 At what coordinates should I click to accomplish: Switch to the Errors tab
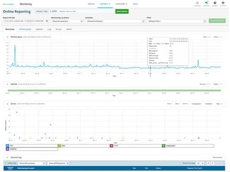point(58,29)
